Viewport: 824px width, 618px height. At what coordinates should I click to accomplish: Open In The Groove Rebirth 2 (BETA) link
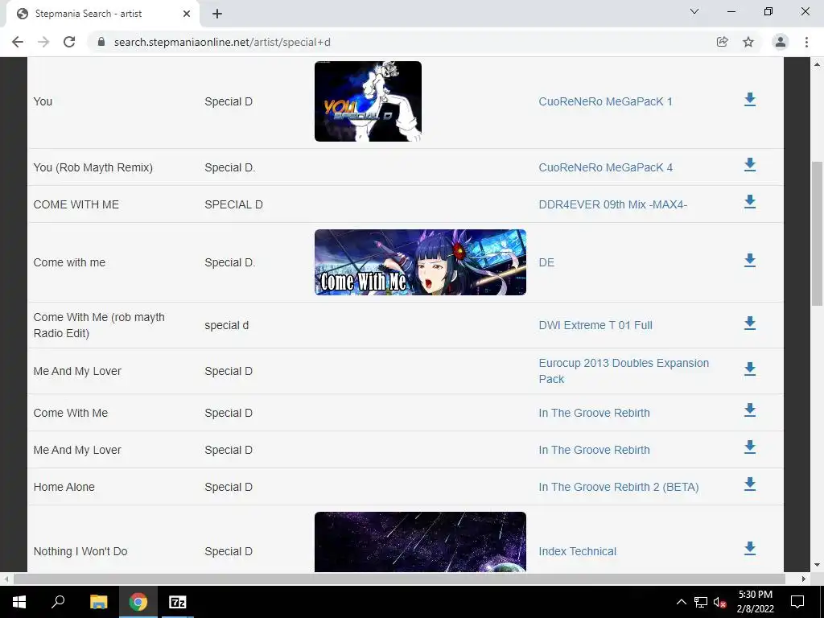[619, 487]
